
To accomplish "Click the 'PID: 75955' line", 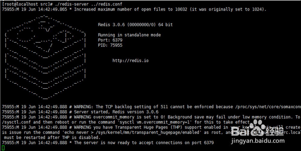I will tap(110, 45).
